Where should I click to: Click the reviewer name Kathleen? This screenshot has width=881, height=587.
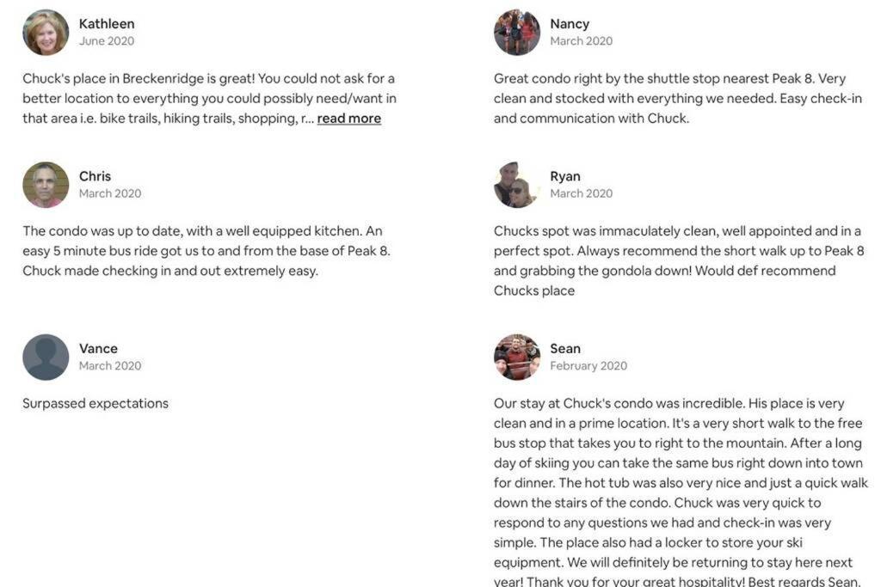pos(107,23)
